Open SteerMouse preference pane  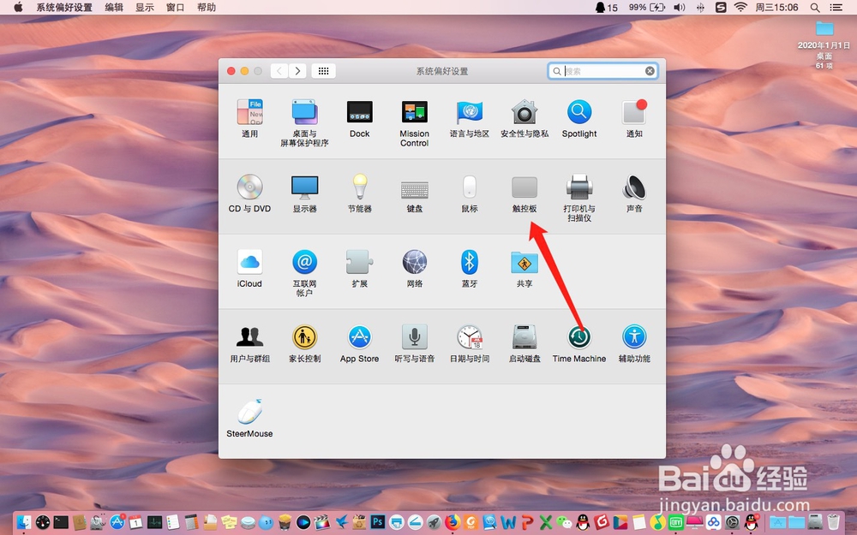coord(249,419)
